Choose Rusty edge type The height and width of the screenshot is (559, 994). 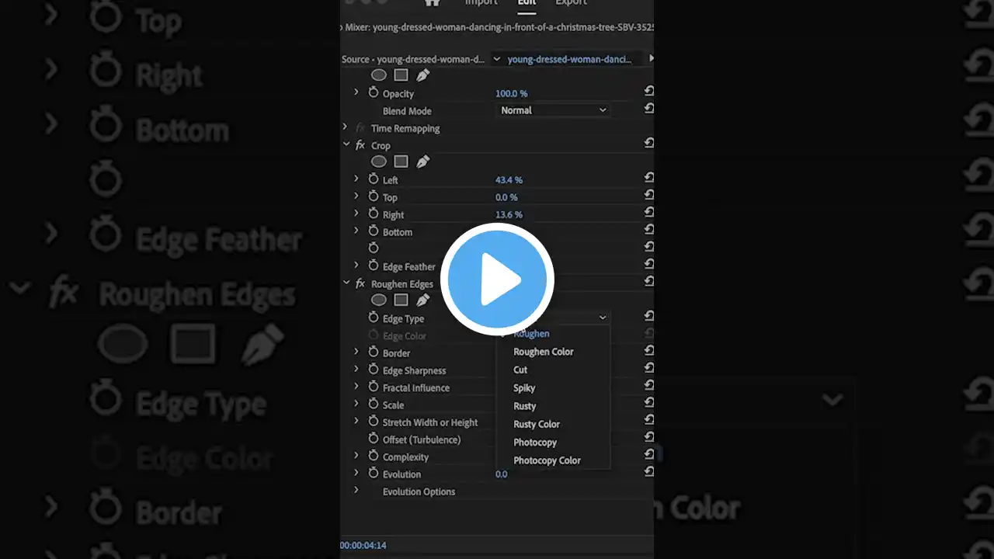tap(525, 406)
